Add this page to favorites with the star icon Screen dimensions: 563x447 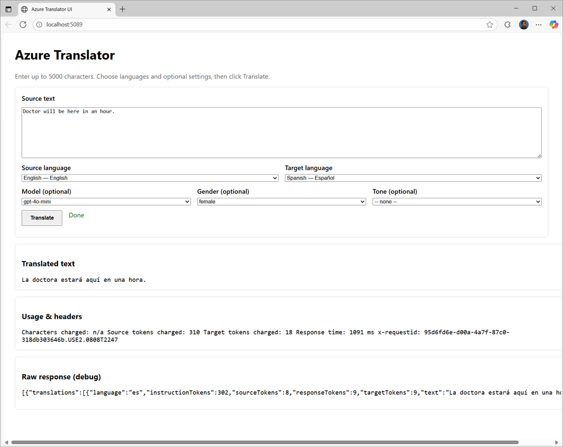490,24
